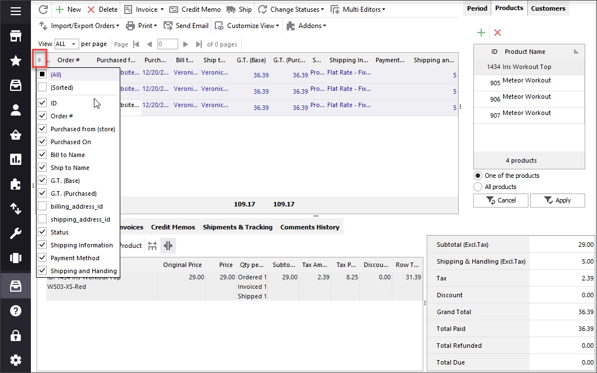Viewport: 597px width, 373px height.
Task: Sort by Order # column header
Action: click(x=69, y=60)
